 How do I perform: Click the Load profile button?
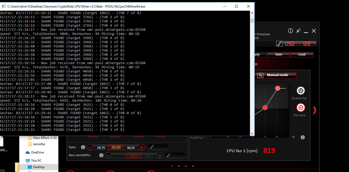tap(302, 54)
